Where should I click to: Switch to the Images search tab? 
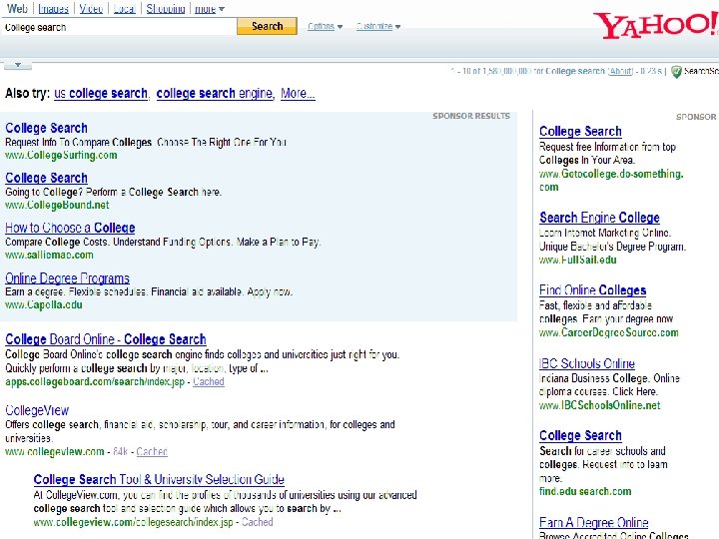coord(53,9)
